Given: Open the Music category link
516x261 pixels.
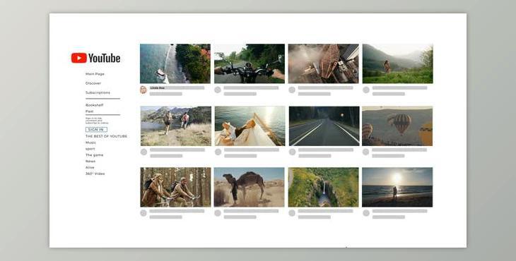Looking at the screenshot, I should 90,142.
